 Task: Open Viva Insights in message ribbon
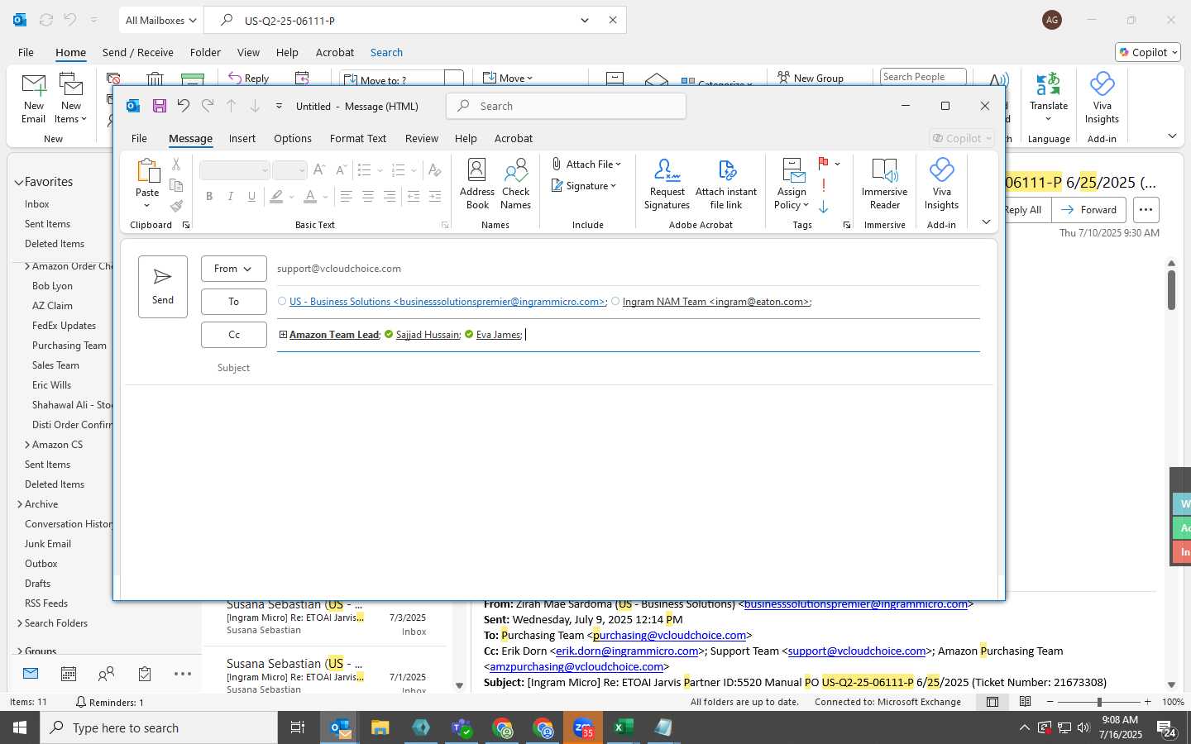pyautogui.click(x=941, y=184)
